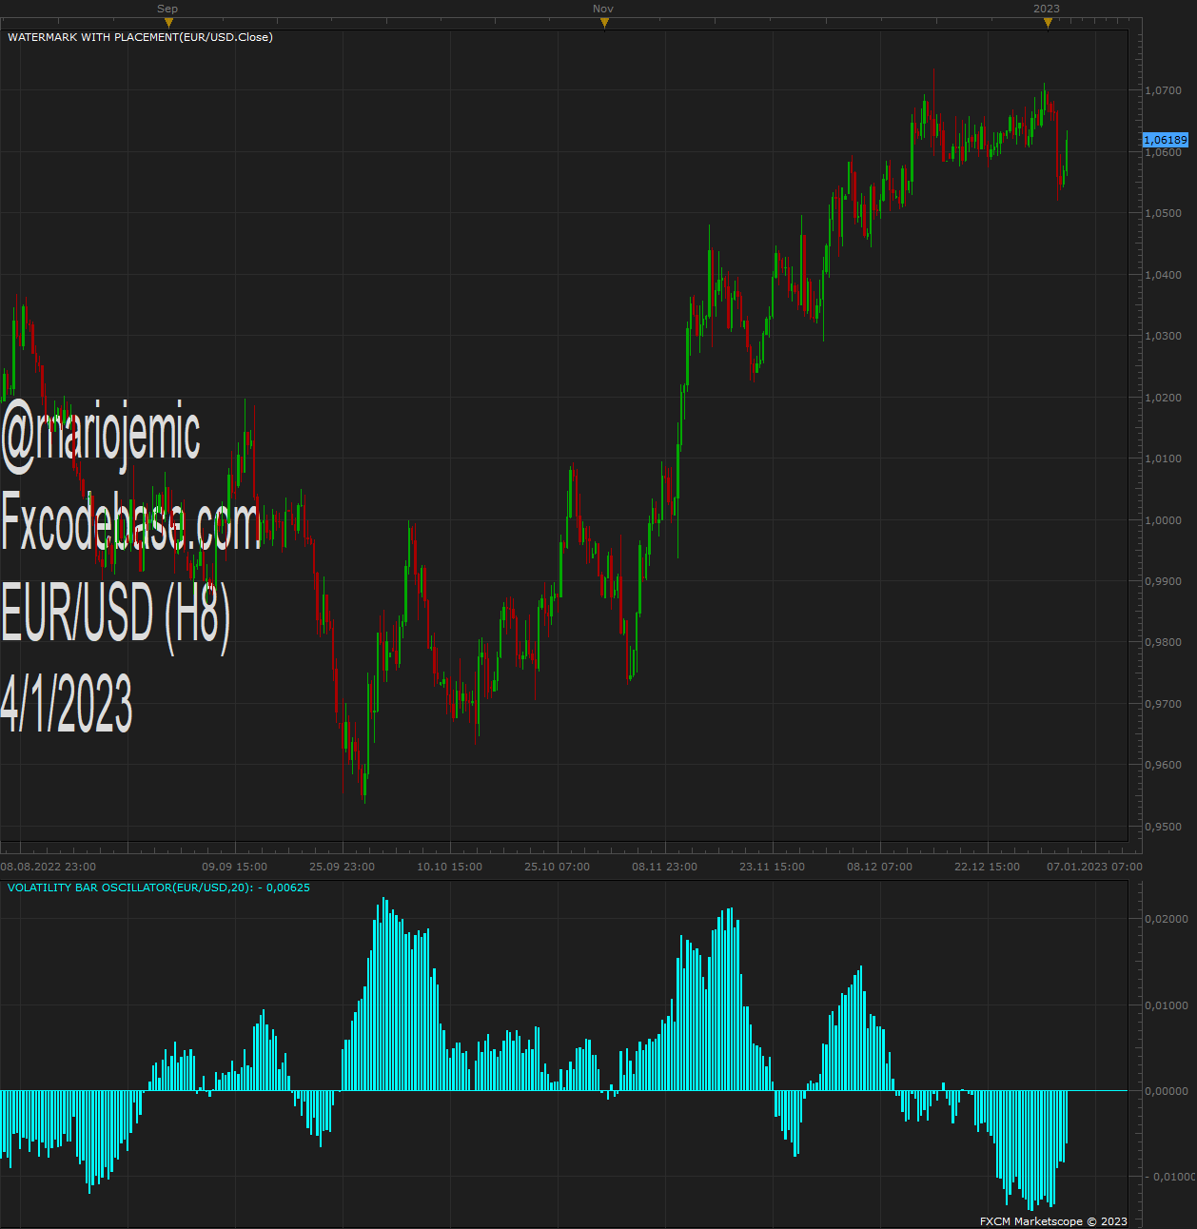Click the Nov label on top axis
The height and width of the screenshot is (1229, 1197).
pos(603,9)
